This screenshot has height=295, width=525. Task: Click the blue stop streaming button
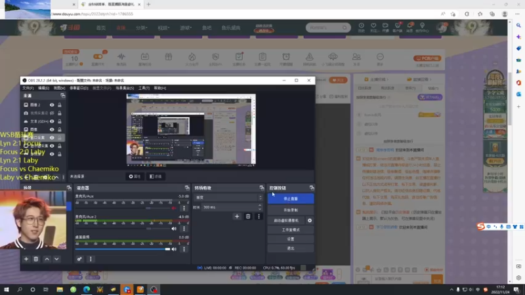(x=291, y=199)
